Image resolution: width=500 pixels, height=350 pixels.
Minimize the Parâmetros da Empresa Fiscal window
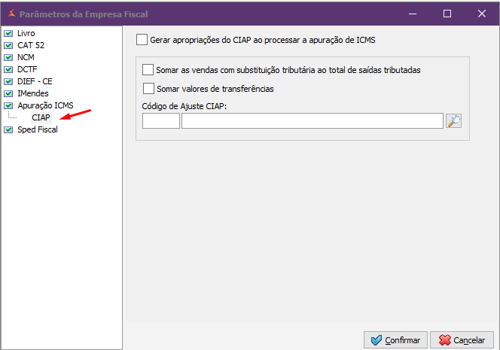(x=413, y=14)
